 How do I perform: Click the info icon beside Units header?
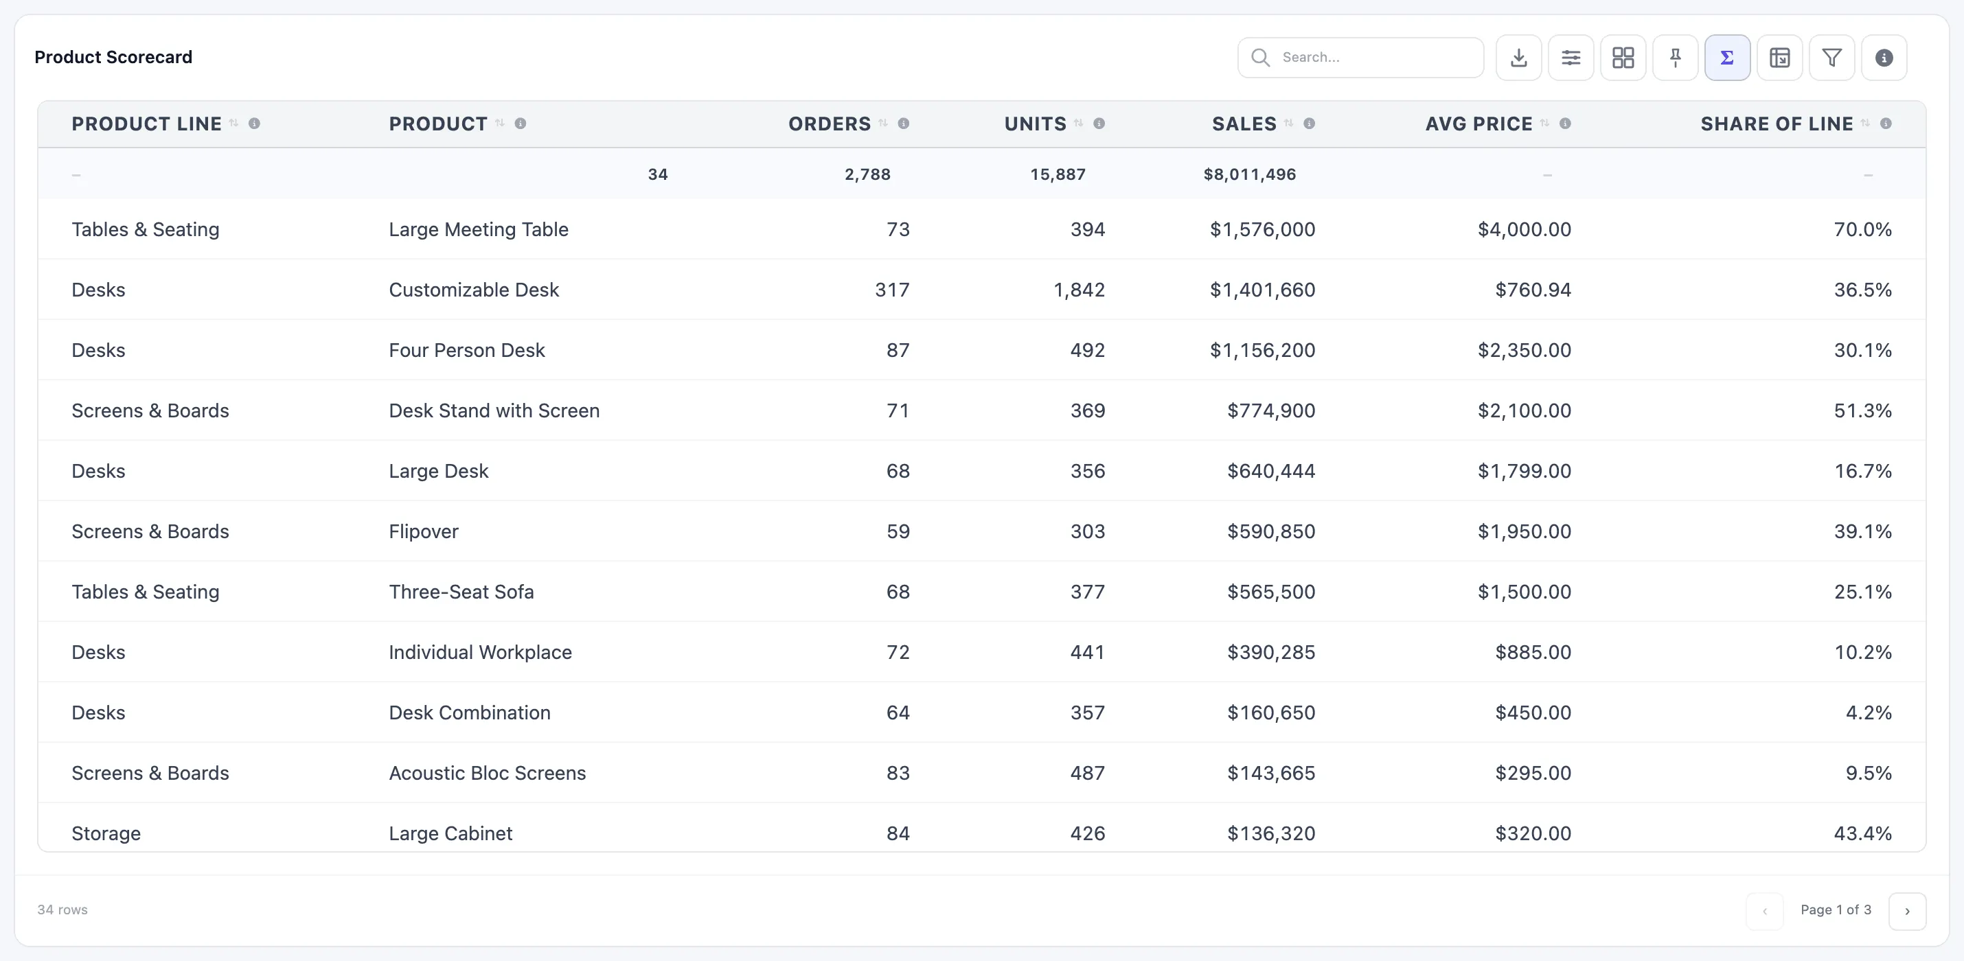[1099, 124]
